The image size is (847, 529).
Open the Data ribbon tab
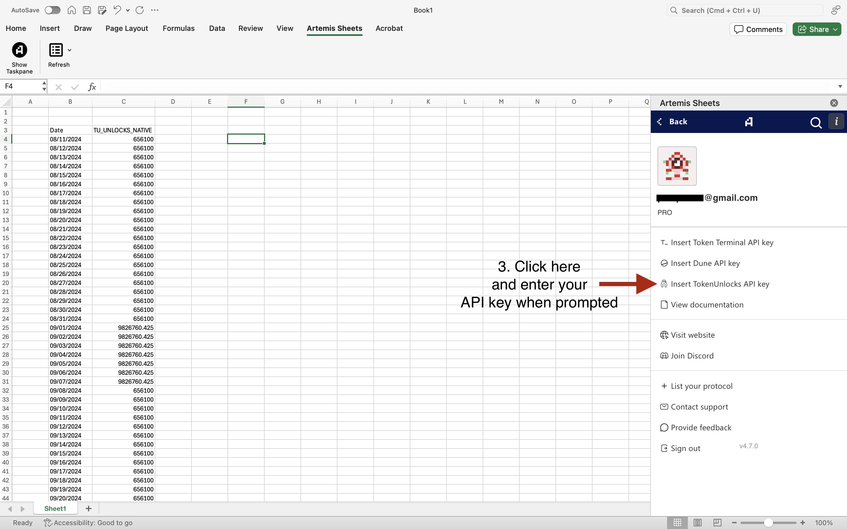[217, 28]
